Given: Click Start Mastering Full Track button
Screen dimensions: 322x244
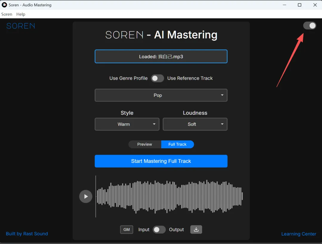Looking at the screenshot, I should pos(161,161).
